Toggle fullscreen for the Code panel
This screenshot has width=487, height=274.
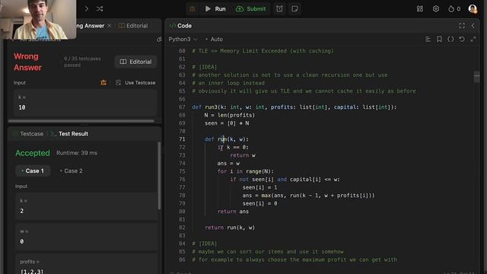pyautogui.click(x=462, y=26)
